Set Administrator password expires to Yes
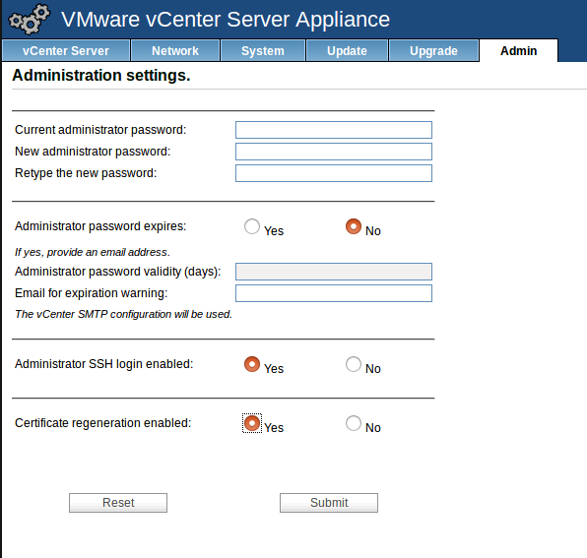 click(252, 226)
